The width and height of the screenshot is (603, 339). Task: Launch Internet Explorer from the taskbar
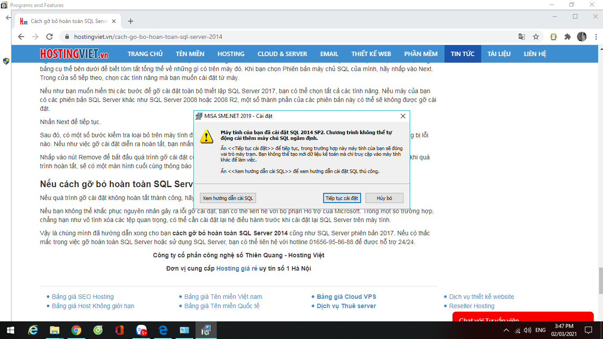[33, 330]
